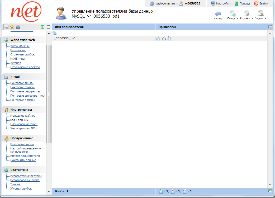275x198 pixels.
Task: Toggle write privilege W icon for r_0056533_us1
Action: click(164, 38)
